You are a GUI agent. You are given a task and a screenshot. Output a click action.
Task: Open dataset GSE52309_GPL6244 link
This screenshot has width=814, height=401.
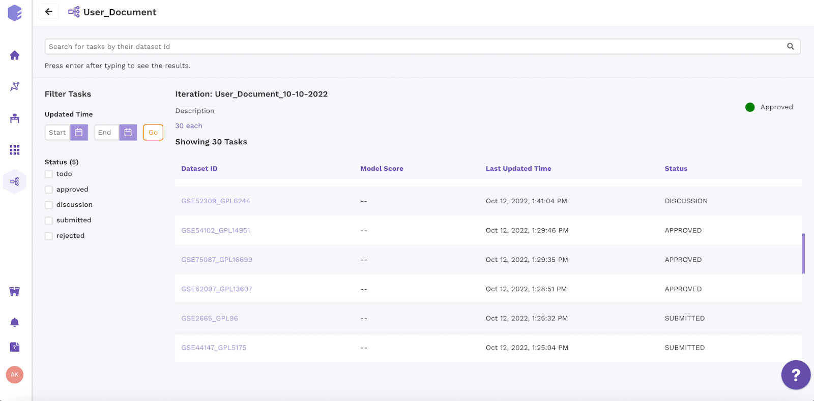[x=216, y=201]
